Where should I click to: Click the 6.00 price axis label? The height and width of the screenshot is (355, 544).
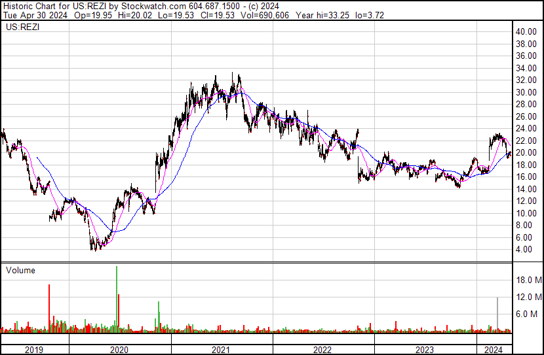[524, 238]
